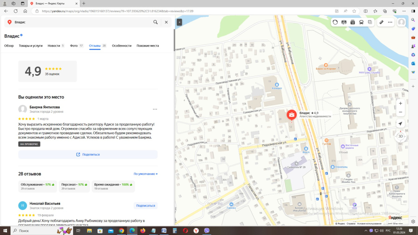The width and height of the screenshot is (418, 235).
Task: Open the user profile avatar on map
Action: 401,23
